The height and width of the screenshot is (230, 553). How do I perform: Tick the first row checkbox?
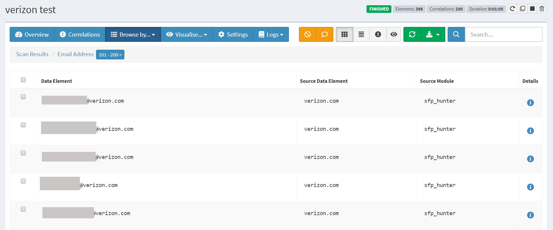(x=23, y=97)
